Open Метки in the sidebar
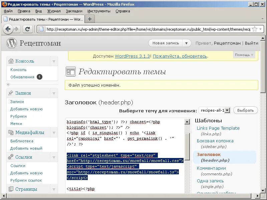 coord(16,124)
